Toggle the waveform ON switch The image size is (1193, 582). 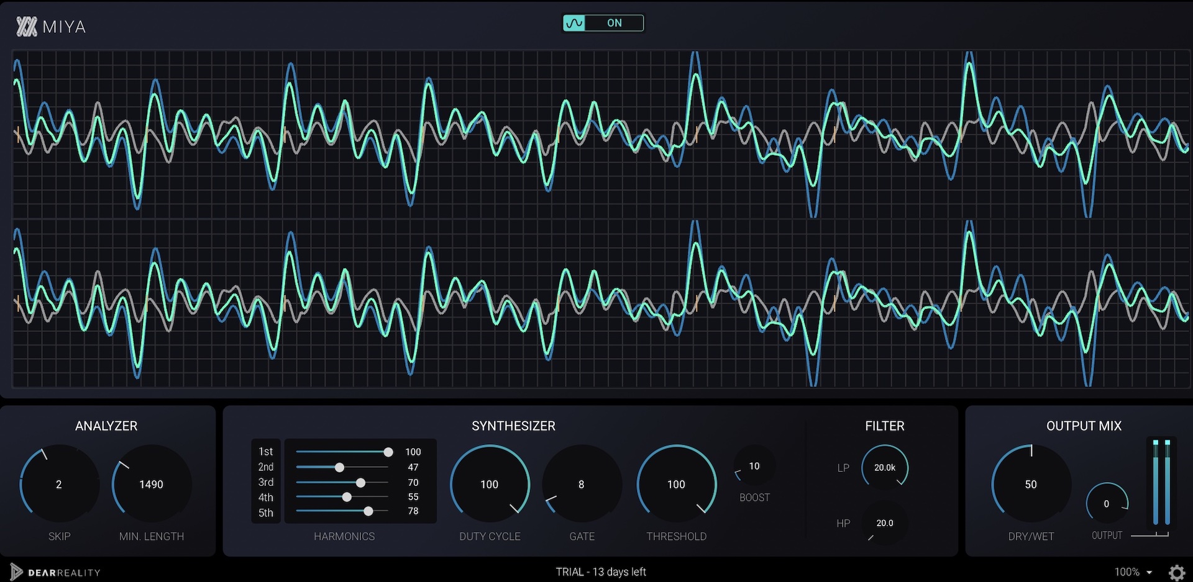pos(603,23)
